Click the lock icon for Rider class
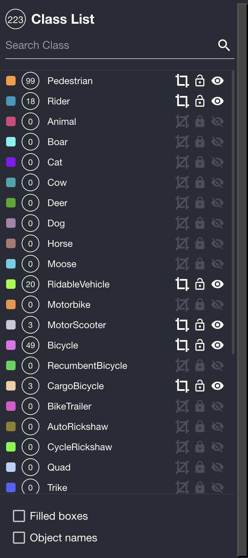 [x=200, y=101]
